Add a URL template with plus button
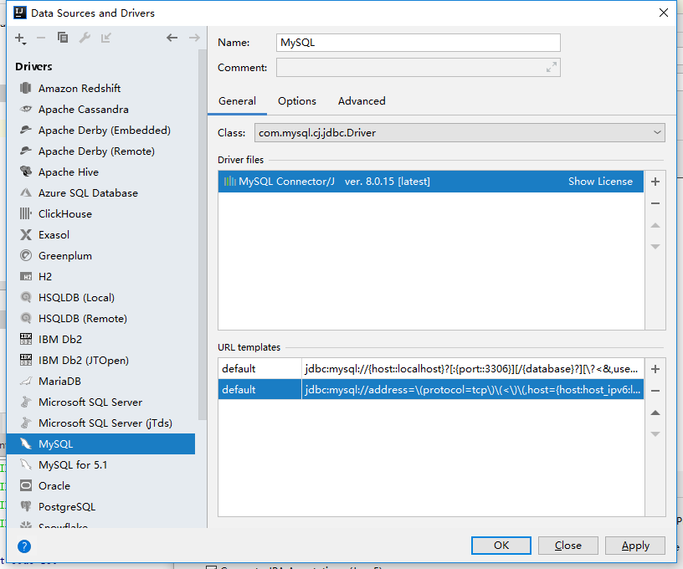Screen dimensions: 683x569 (x=655, y=369)
